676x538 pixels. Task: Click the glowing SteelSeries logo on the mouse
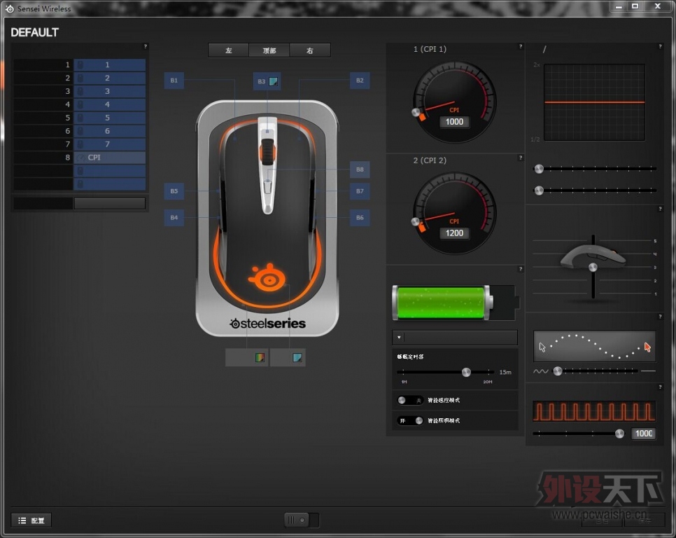(x=267, y=278)
